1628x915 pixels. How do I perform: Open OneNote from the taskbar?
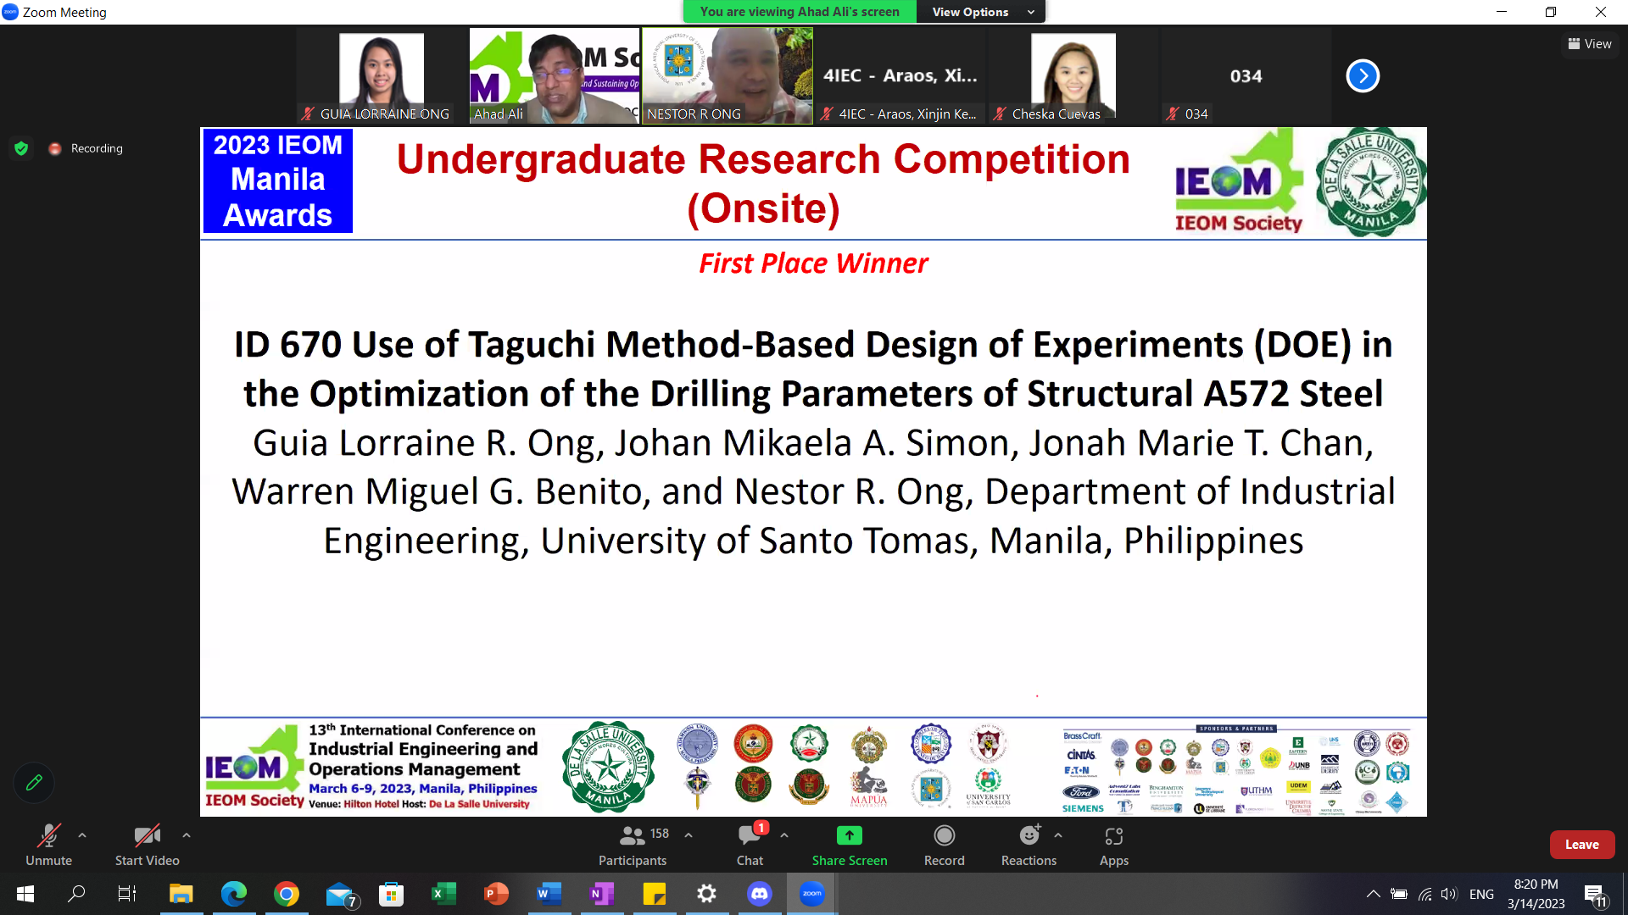click(602, 894)
